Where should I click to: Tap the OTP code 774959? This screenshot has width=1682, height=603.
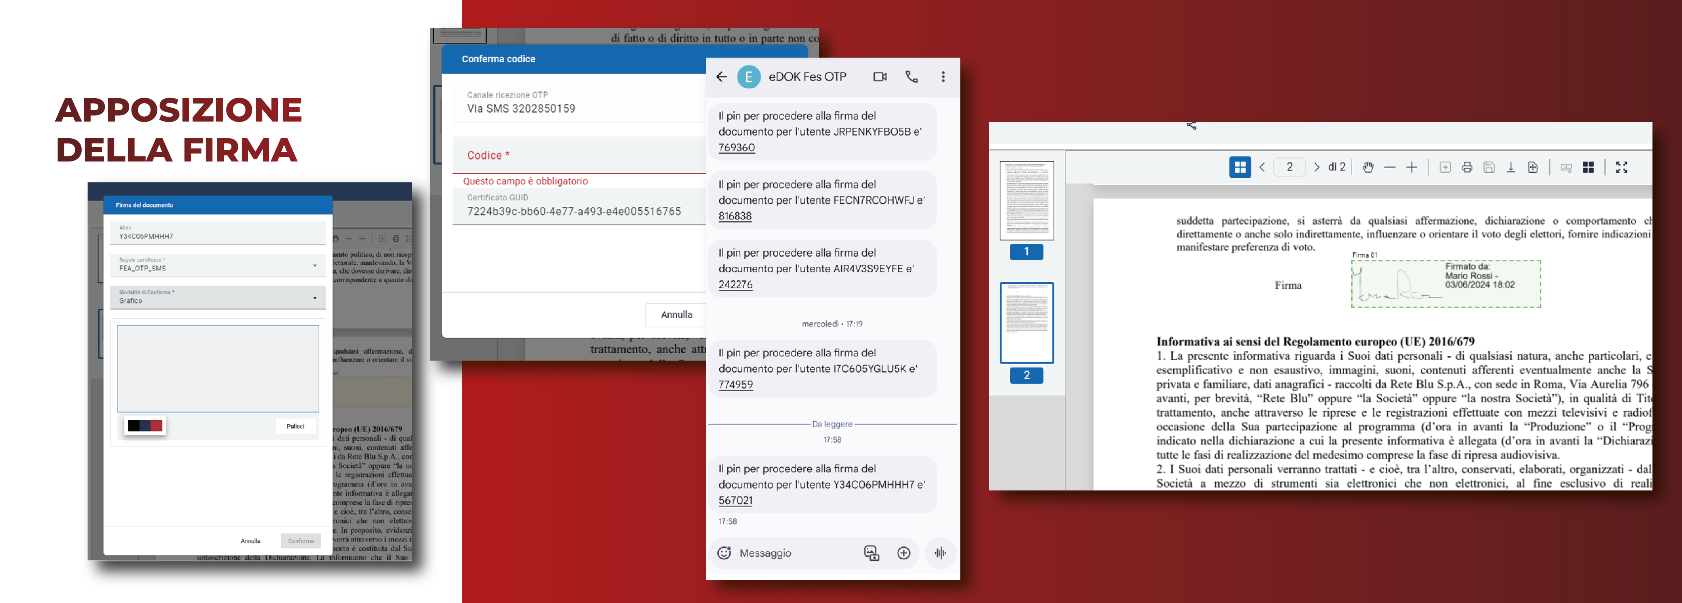click(x=735, y=384)
